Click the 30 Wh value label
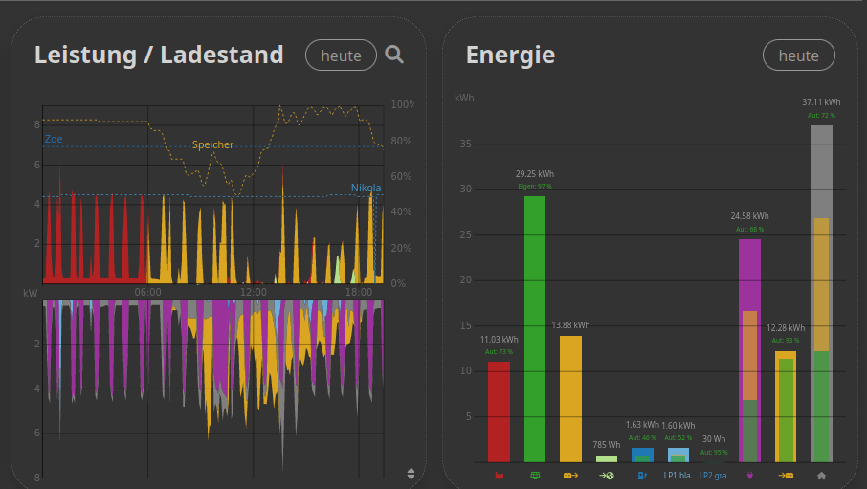 [714, 439]
